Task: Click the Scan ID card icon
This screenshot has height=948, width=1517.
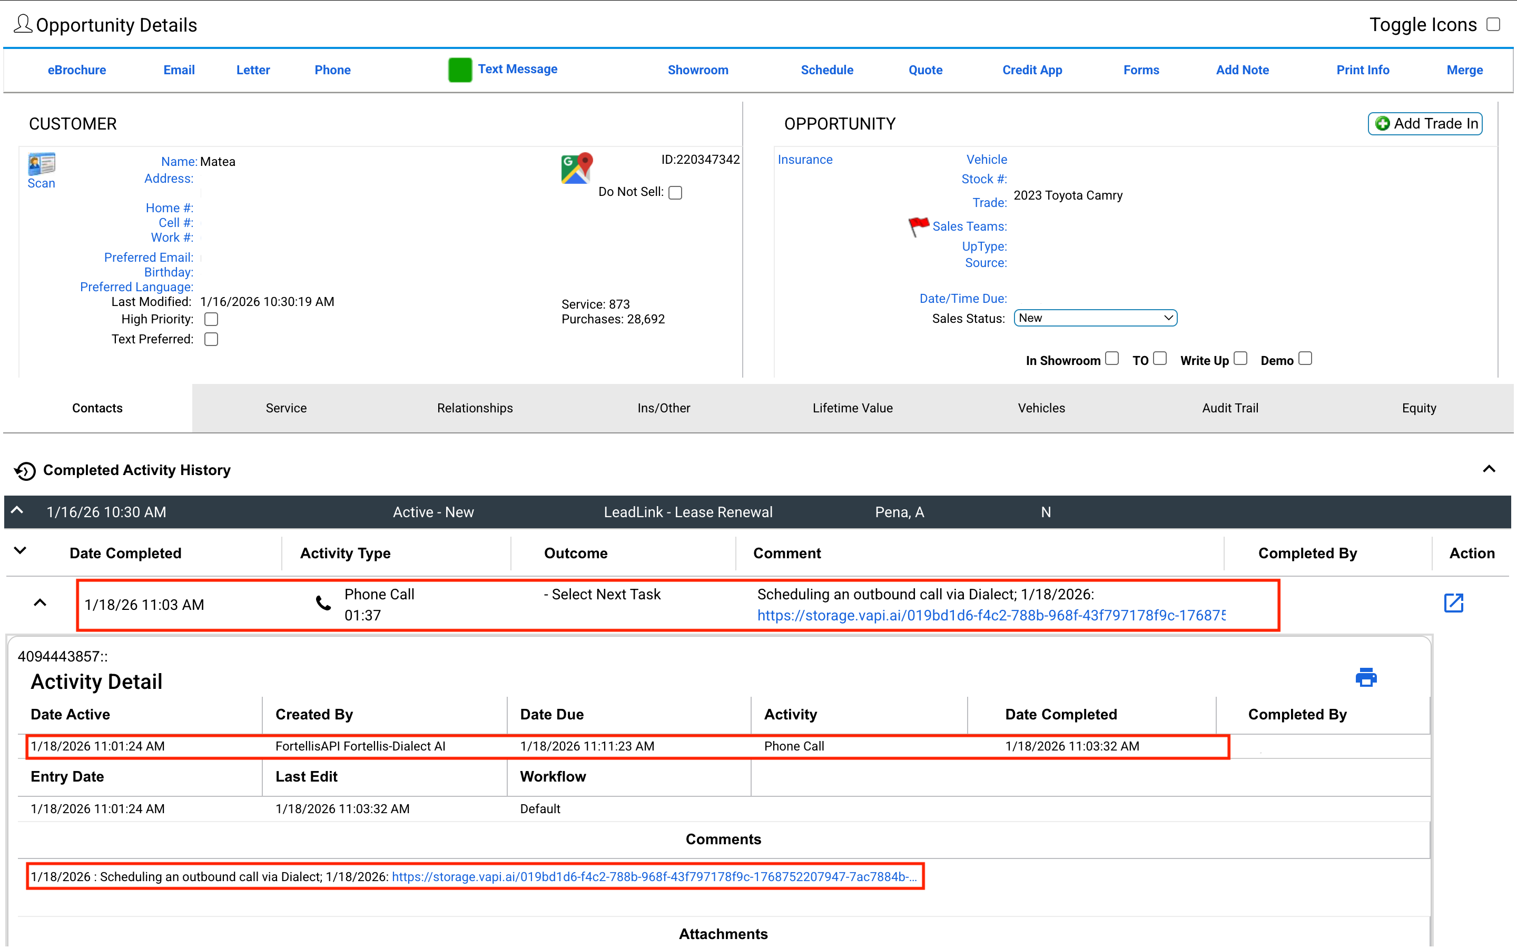Action: coord(42,164)
